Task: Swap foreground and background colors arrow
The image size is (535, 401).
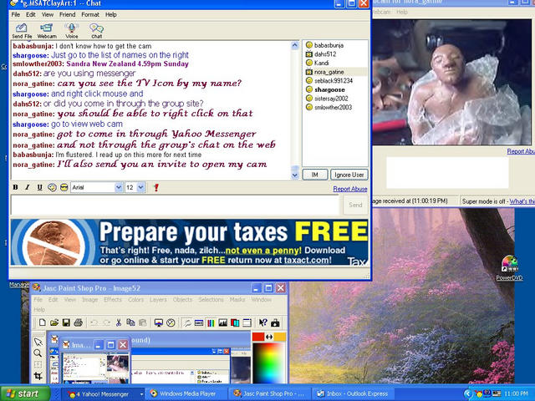Action: pyautogui.click(x=269, y=337)
